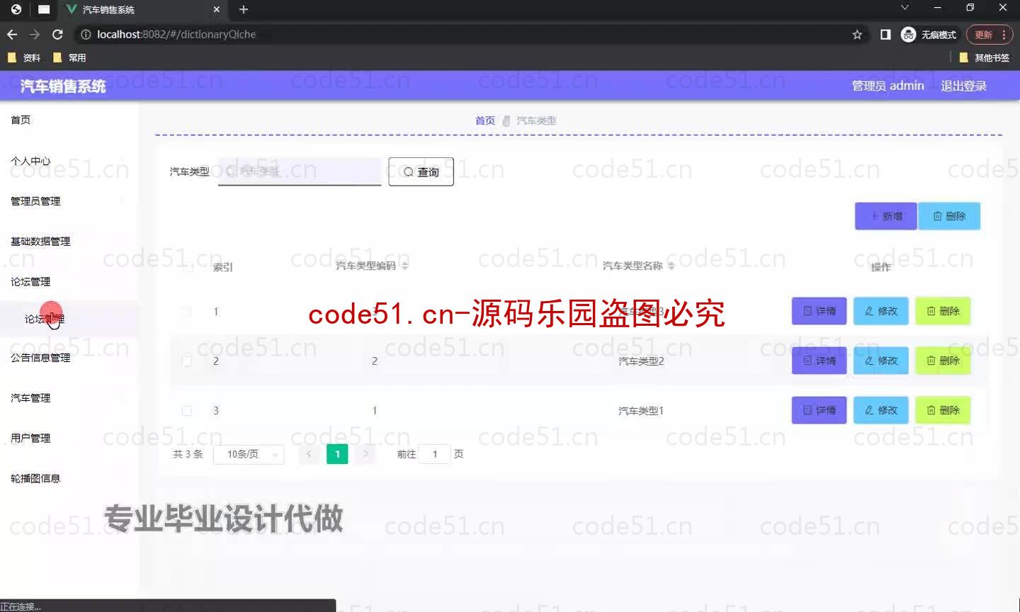Delete the 汽车类型1 row

point(943,410)
